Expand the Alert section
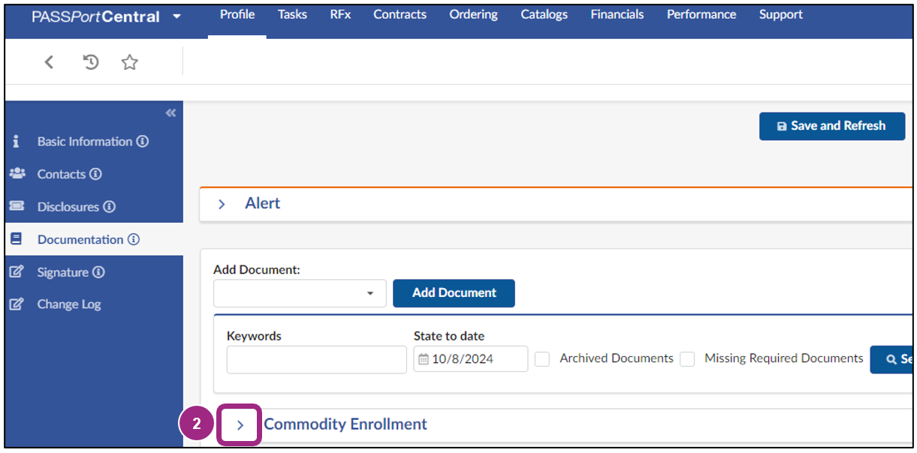917x453 pixels. [222, 203]
